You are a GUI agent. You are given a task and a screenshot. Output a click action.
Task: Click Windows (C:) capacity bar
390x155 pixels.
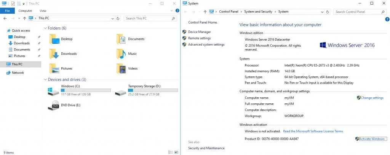point(86,90)
